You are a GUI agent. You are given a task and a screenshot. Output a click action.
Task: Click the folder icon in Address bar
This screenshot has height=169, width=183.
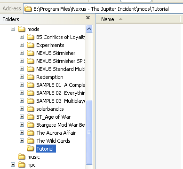pos(28,9)
